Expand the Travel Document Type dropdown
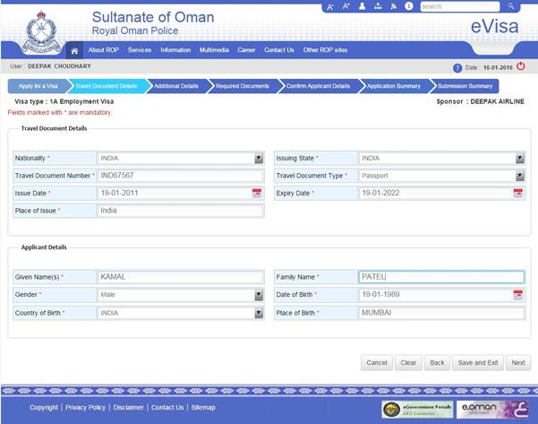 520,176
